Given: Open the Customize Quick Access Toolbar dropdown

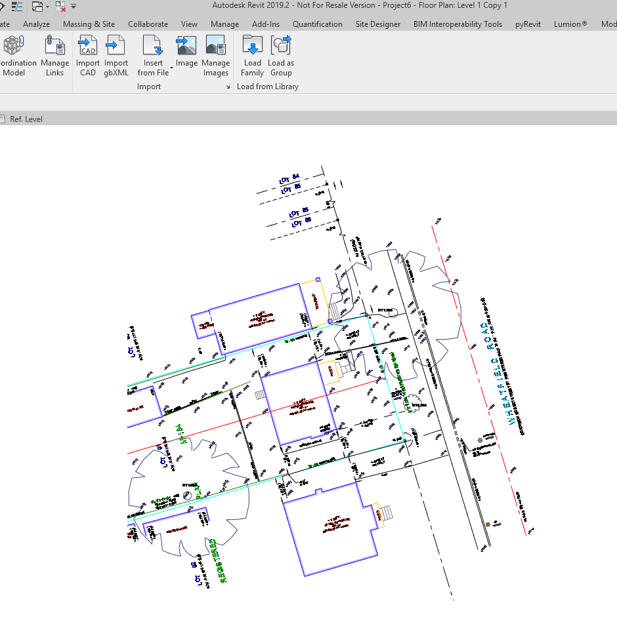Looking at the screenshot, I should point(73,6).
